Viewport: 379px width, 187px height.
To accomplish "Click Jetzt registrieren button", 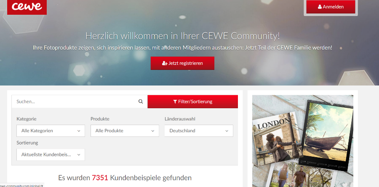I will pos(182,63).
